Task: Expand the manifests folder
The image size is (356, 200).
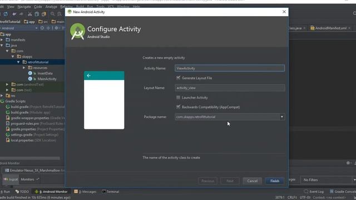Action: pyautogui.click(x=2, y=40)
